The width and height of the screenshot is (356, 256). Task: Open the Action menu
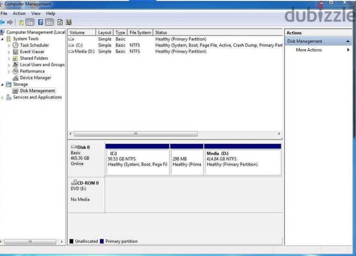click(19, 14)
